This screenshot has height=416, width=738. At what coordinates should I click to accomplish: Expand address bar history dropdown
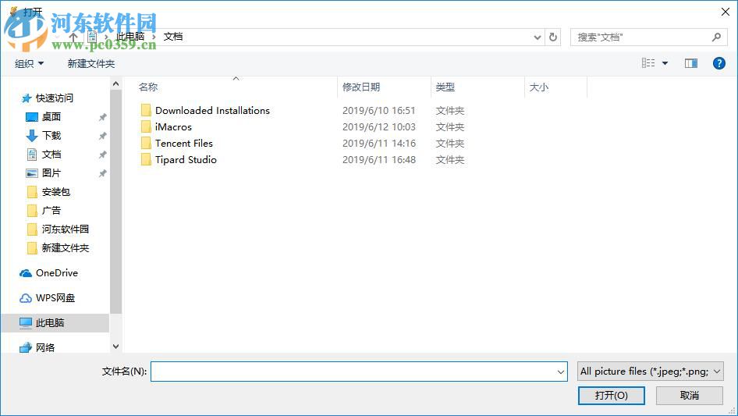[x=538, y=37]
